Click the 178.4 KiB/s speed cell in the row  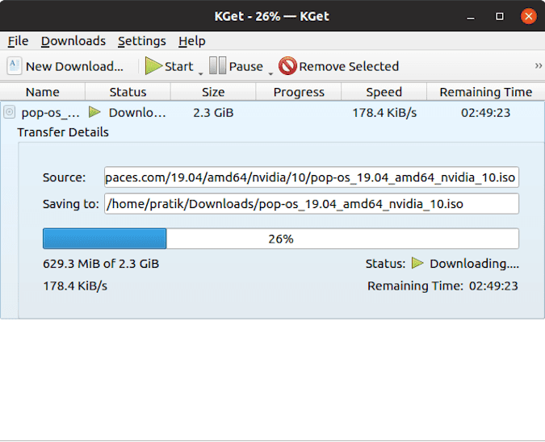pyautogui.click(x=384, y=112)
